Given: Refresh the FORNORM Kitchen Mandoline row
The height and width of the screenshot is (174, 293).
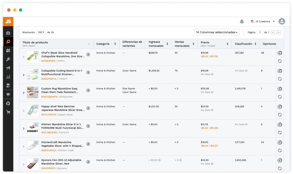Looking at the screenshot, I should 280,133.
